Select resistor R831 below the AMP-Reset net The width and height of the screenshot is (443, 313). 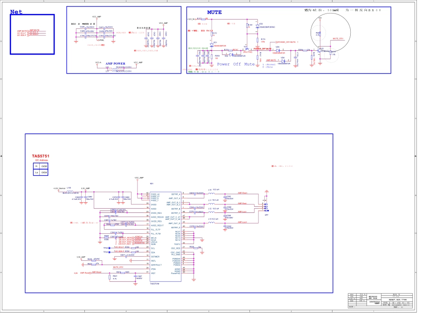click(x=109, y=277)
